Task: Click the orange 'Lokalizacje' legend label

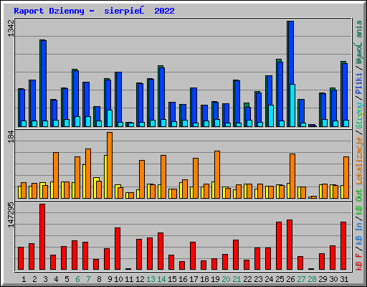Action: click(x=359, y=161)
